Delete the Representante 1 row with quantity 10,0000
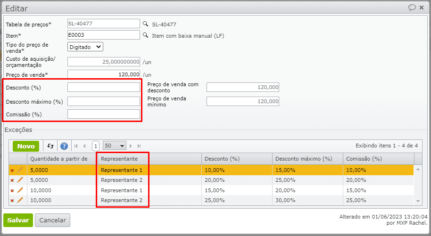This screenshot has height=236, width=431. [x=12, y=190]
